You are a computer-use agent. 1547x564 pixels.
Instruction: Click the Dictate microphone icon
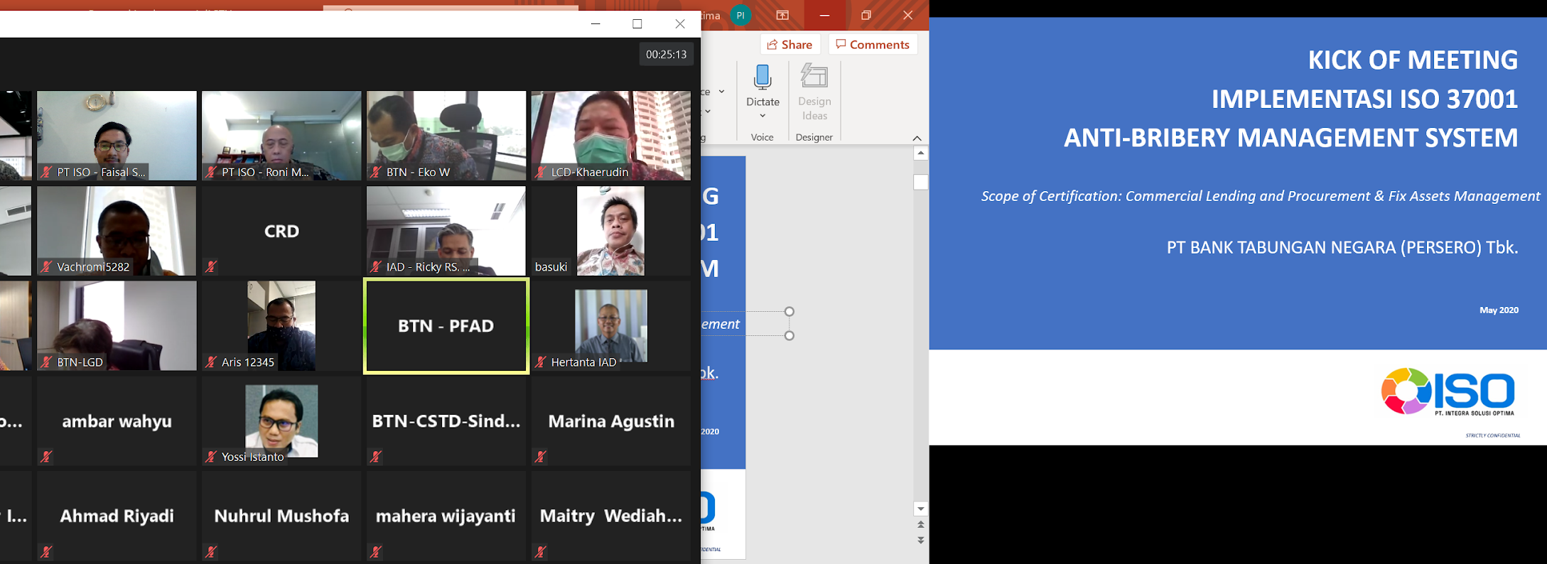[x=762, y=77]
